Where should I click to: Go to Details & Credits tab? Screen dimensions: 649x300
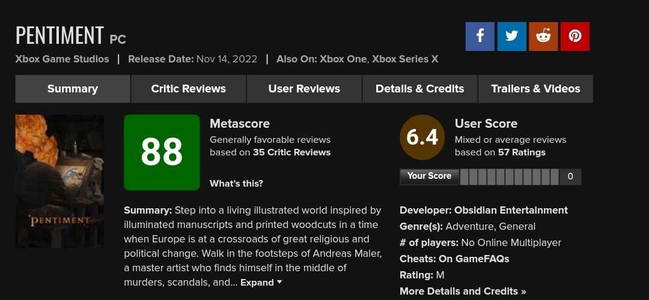pos(419,89)
